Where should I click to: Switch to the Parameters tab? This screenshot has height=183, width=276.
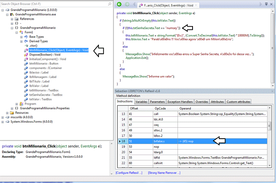[x=157, y=102]
